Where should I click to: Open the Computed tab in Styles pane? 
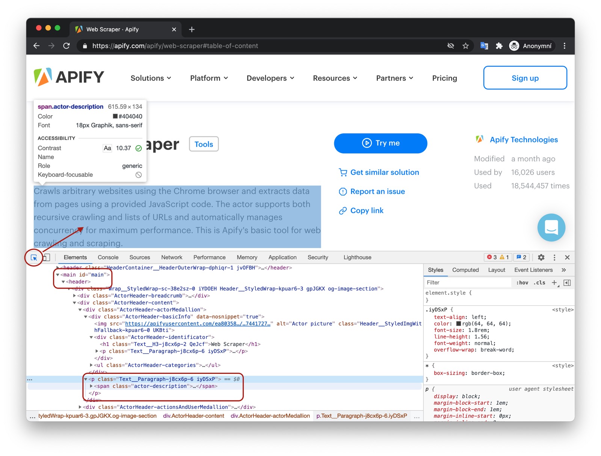click(x=465, y=270)
